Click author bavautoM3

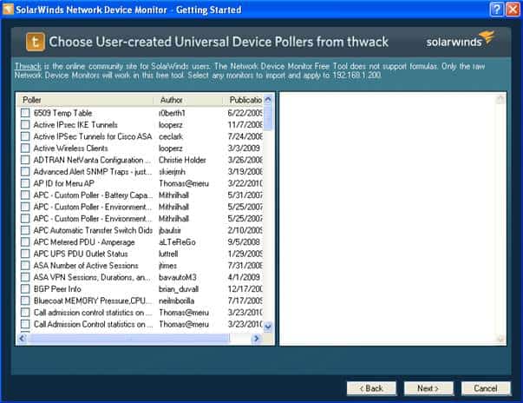[178, 277]
